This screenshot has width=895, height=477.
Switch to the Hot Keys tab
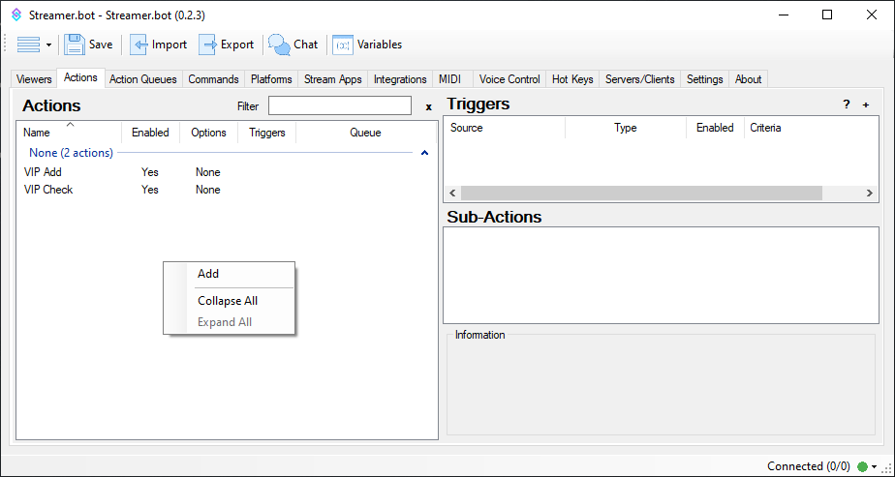coord(572,79)
